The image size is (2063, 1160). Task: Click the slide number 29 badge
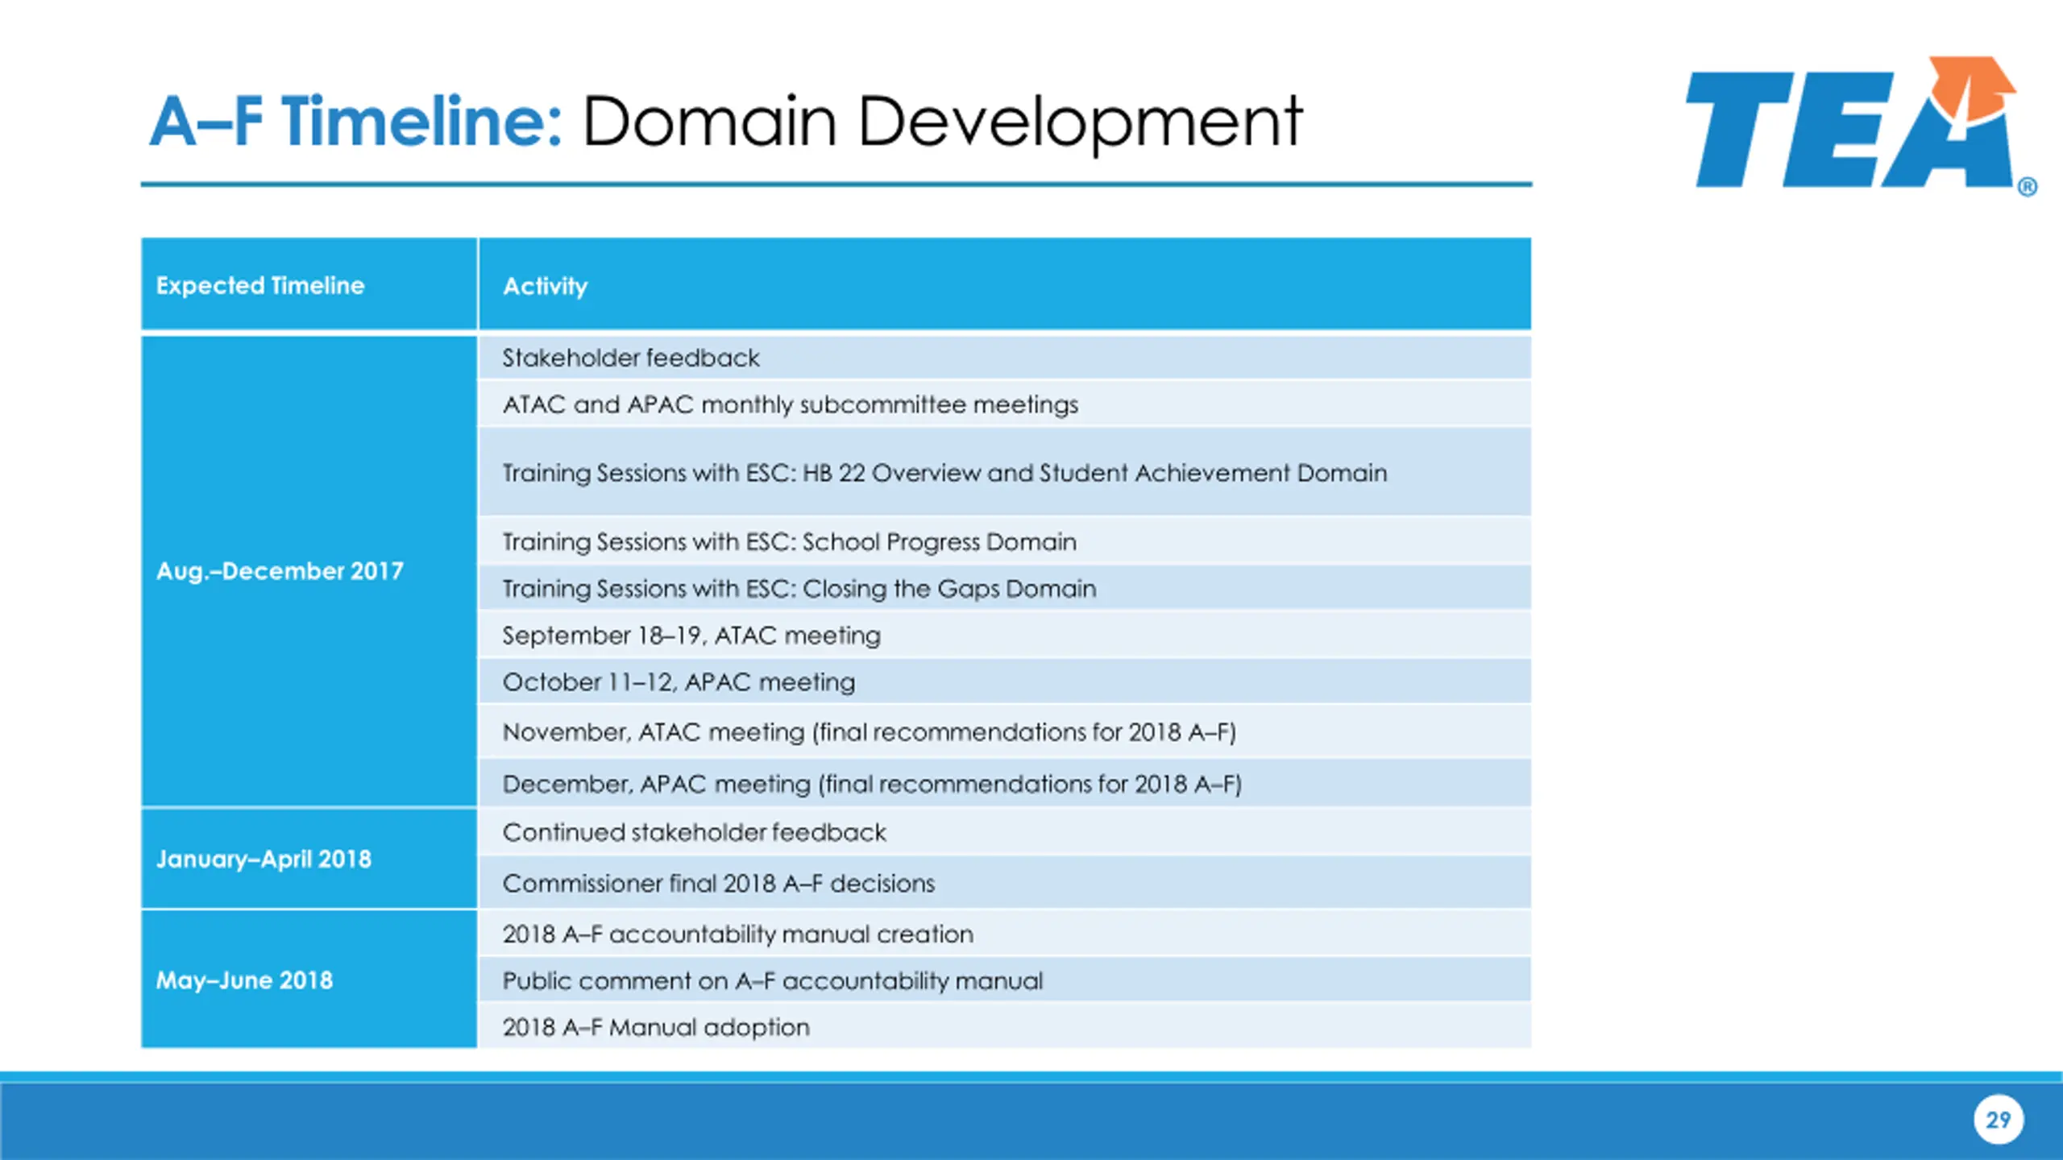point(1998,1119)
